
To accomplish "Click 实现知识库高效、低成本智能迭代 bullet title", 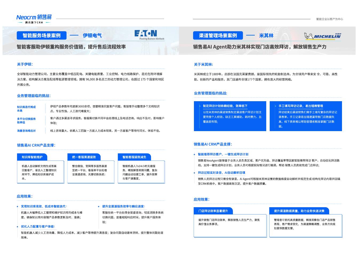I will (44, 206).
